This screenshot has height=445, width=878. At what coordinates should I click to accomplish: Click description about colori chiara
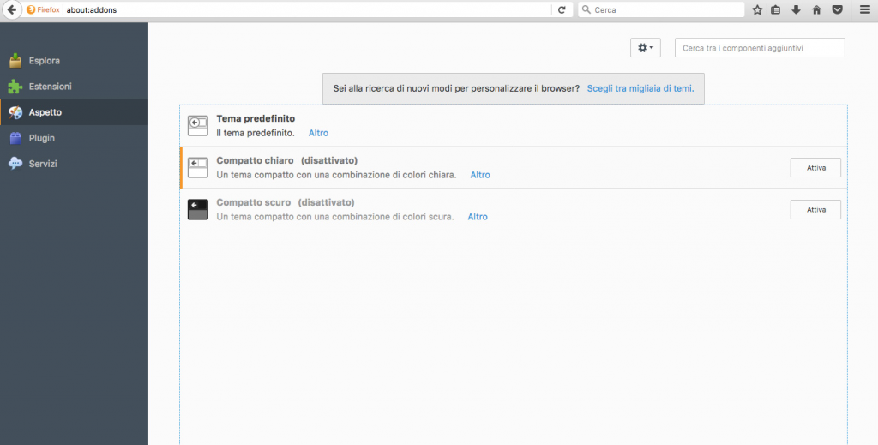pos(336,175)
